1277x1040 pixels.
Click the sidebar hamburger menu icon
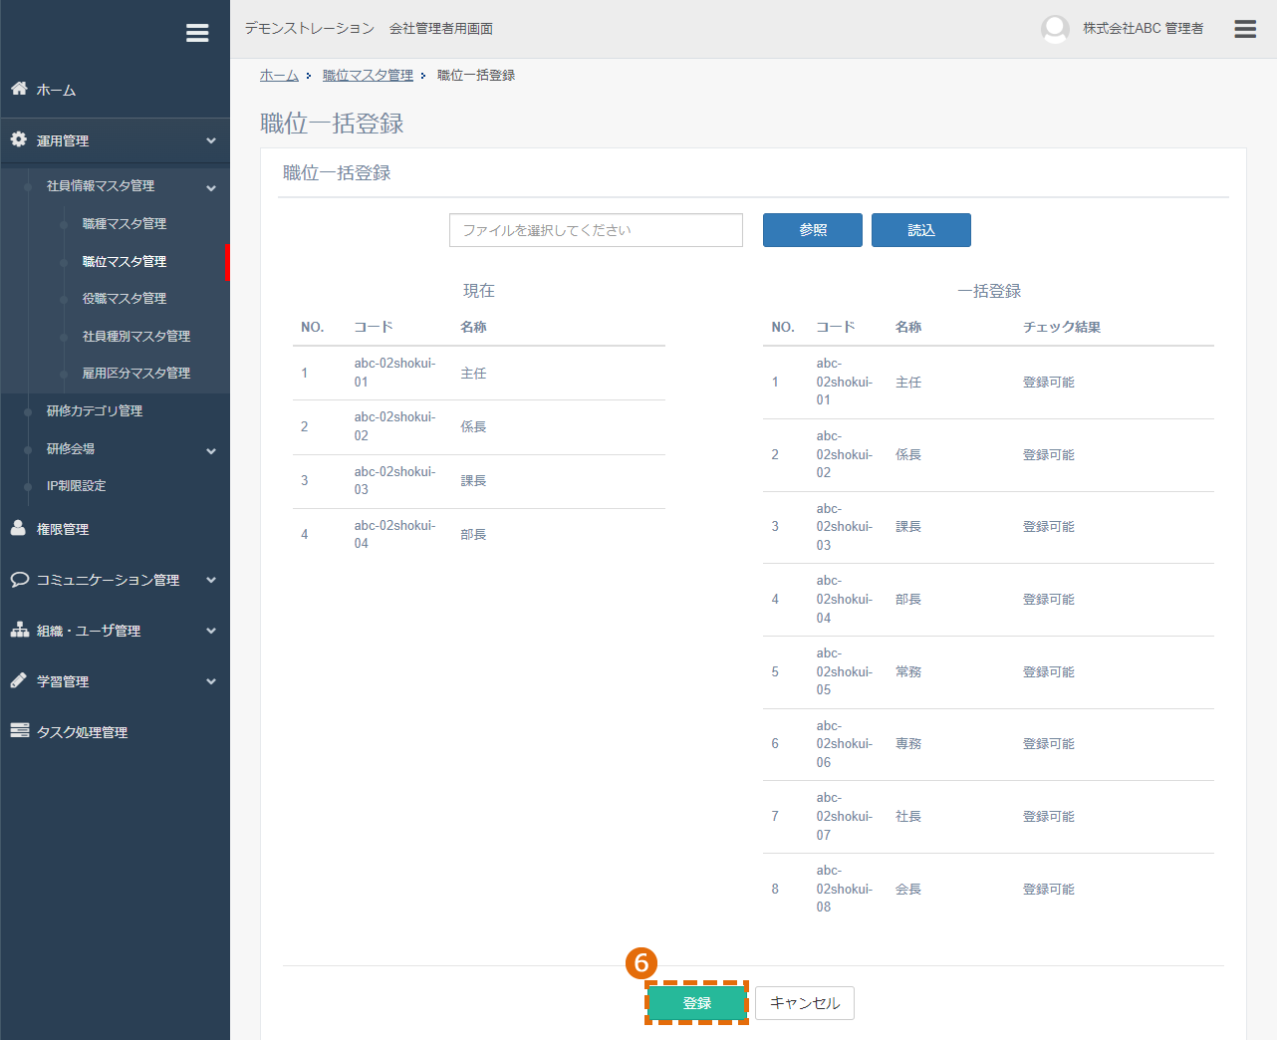point(197,33)
